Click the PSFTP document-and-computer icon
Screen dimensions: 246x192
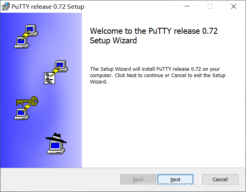[56, 72]
